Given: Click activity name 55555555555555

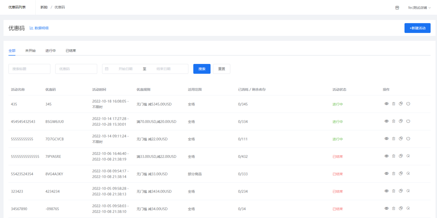Looking at the screenshot, I should 25,156.
